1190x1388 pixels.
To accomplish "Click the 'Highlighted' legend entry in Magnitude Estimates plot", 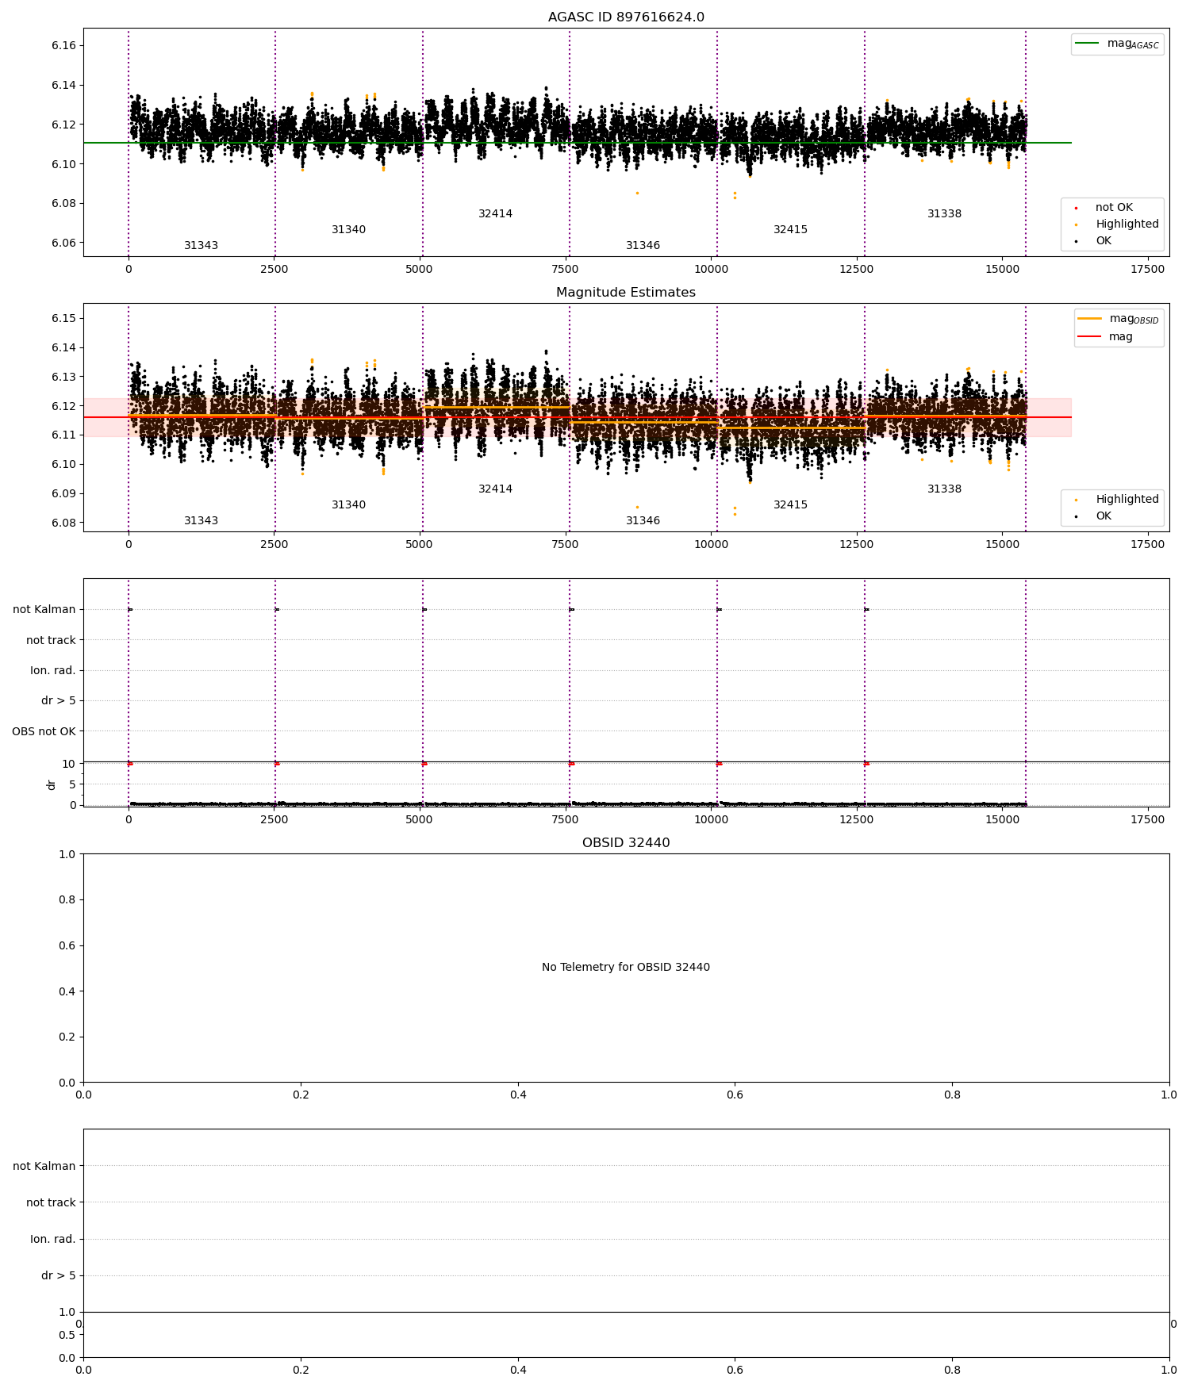I will pos(1112,499).
